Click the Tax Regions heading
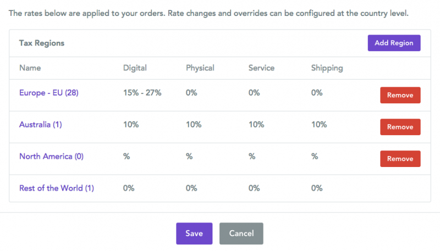 pyautogui.click(x=42, y=43)
